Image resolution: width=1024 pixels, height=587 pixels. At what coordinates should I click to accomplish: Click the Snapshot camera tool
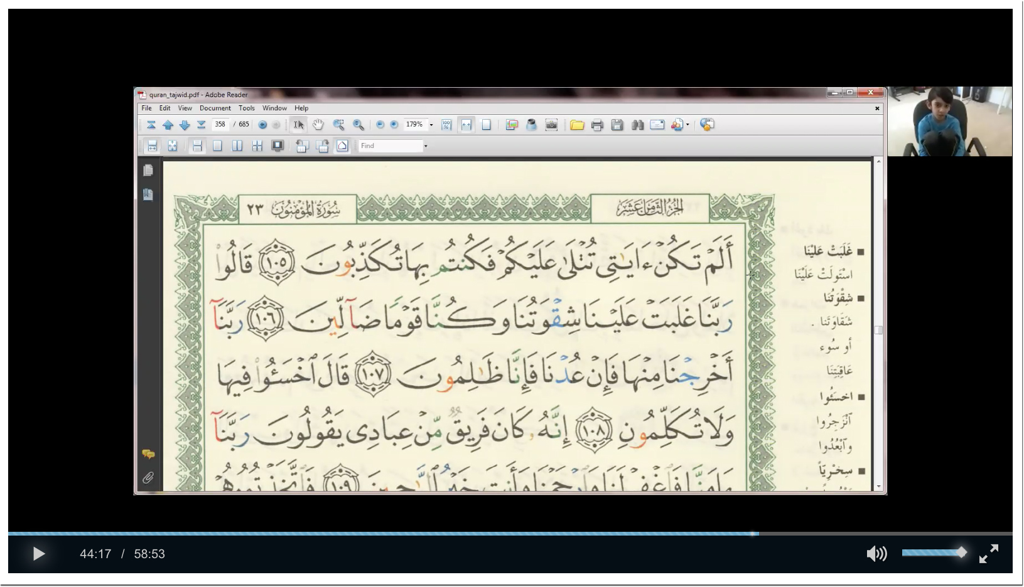pos(551,125)
